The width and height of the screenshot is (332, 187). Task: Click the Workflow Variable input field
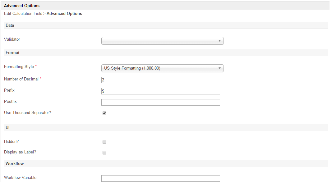click(160, 178)
